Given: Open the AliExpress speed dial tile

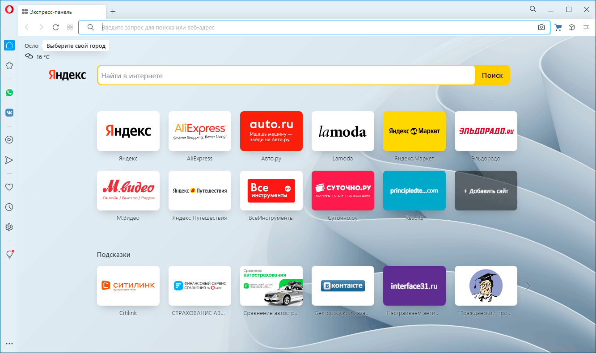Looking at the screenshot, I should (200, 131).
